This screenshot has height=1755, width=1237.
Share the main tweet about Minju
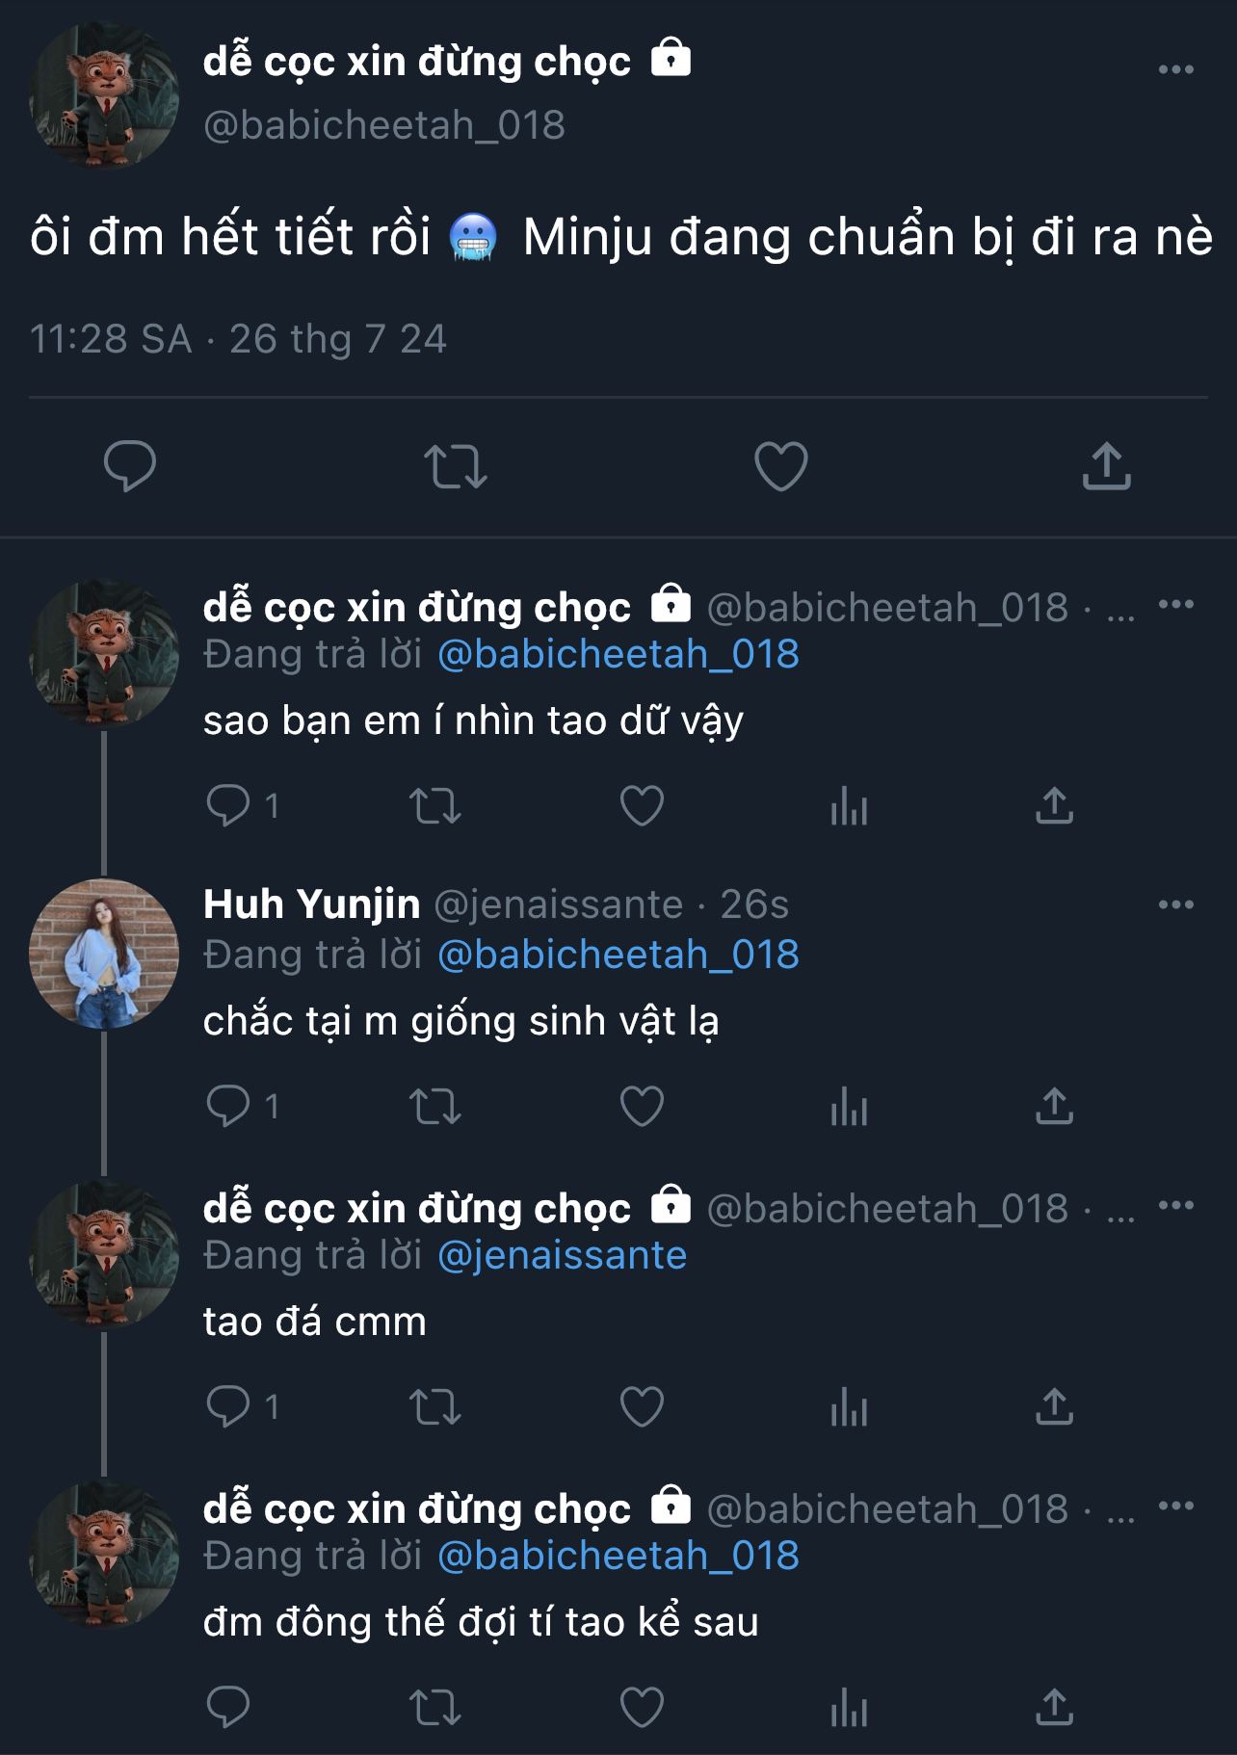click(1106, 466)
